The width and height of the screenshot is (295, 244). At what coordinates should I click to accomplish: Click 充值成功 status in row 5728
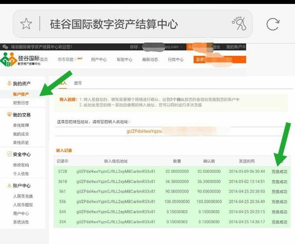[279, 172]
